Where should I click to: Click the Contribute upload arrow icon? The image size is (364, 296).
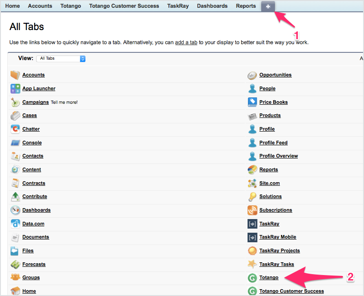16,196
